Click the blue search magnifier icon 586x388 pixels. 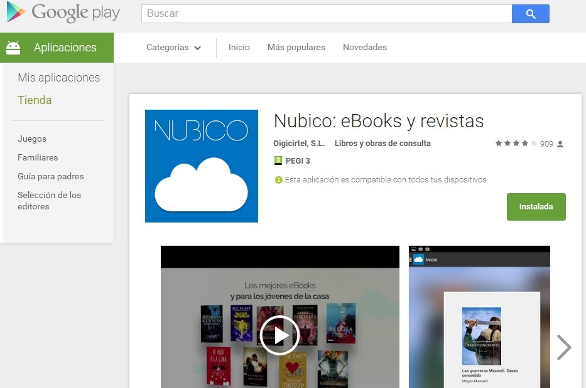click(530, 13)
